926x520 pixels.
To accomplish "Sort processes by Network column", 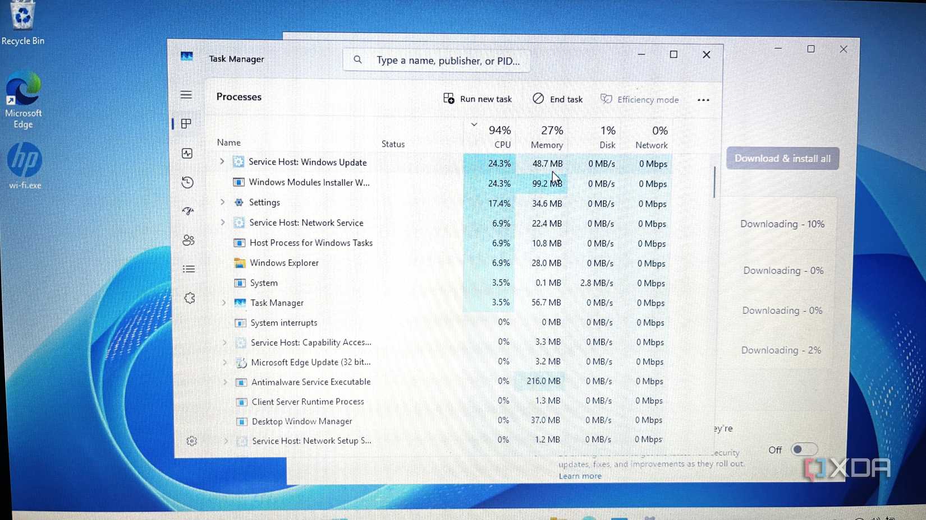I will [647, 137].
